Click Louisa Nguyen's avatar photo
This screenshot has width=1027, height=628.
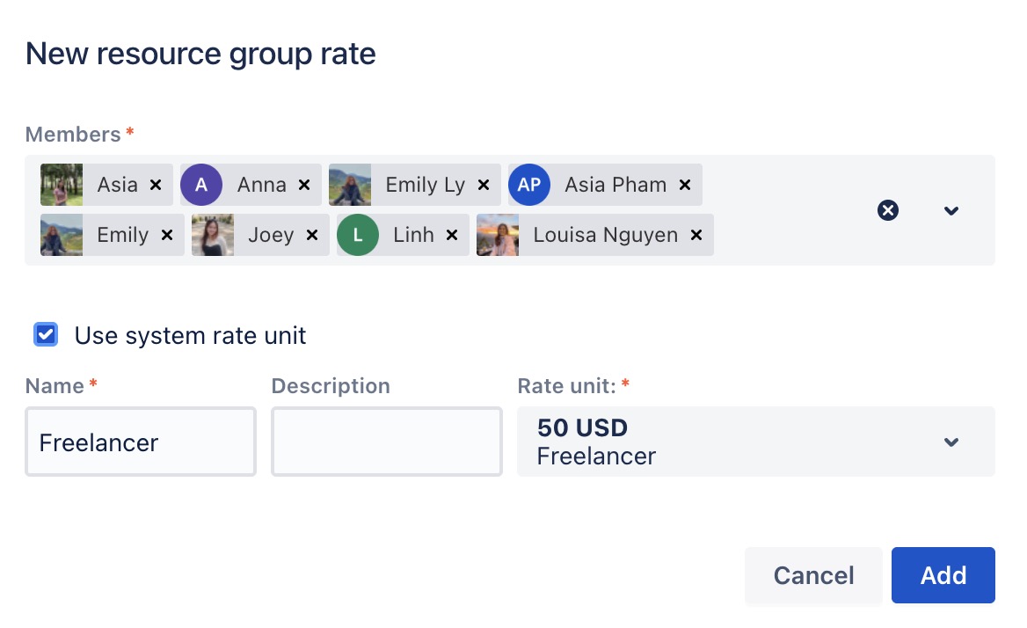pyautogui.click(x=498, y=235)
